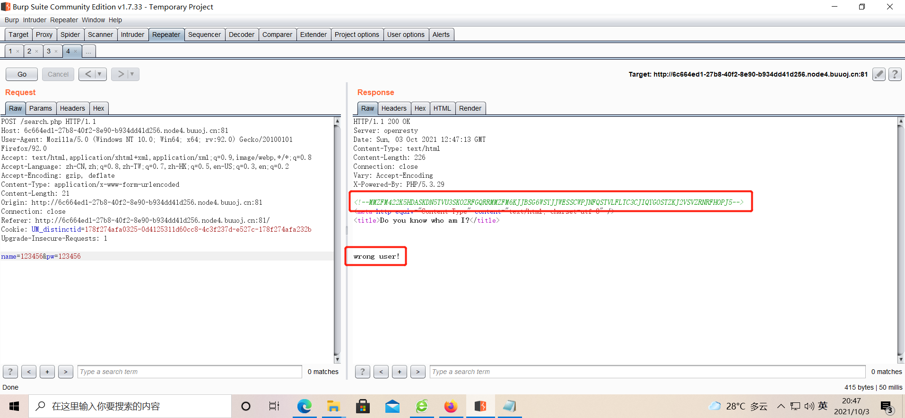Screen dimensions: 905x418
Task: Select the response Render tab
Action: pos(470,108)
